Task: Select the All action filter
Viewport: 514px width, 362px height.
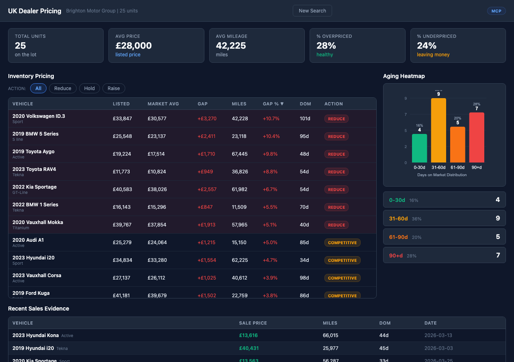Action: pyautogui.click(x=38, y=88)
